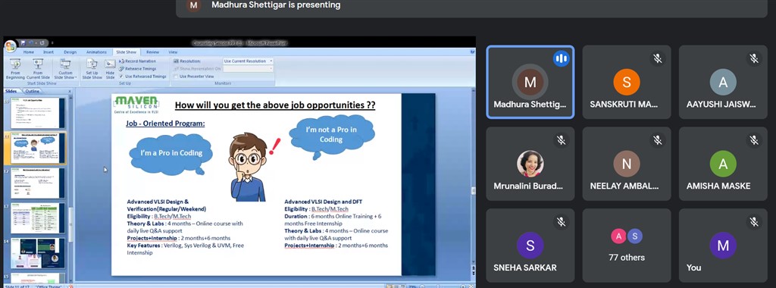Click Madhura Shettigar's speaking indicator icon
Image resolution: width=776 pixels, height=288 pixels.
coord(561,59)
